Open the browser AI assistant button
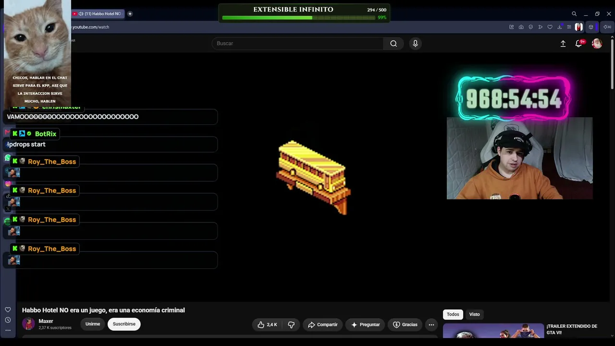The width and height of the screenshot is (615, 346). coord(607,27)
